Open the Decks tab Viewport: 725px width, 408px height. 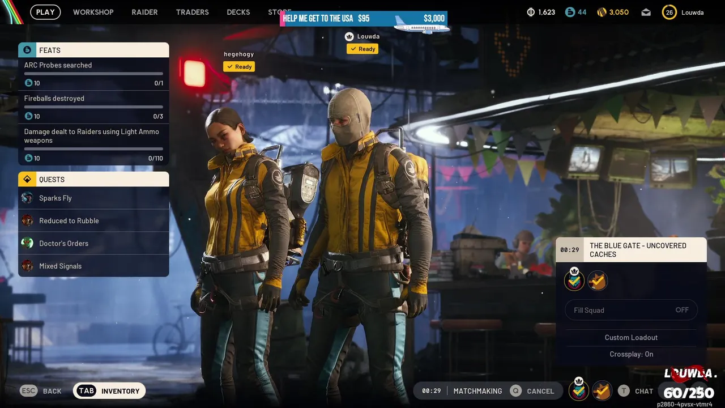tap(238, 12)
